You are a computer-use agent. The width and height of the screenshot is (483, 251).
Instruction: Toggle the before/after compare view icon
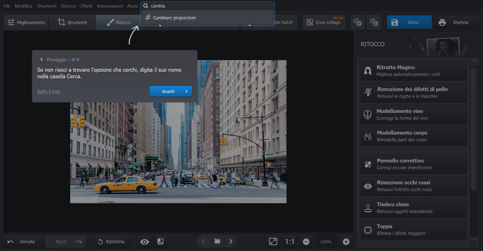click(x=160, y=242)
